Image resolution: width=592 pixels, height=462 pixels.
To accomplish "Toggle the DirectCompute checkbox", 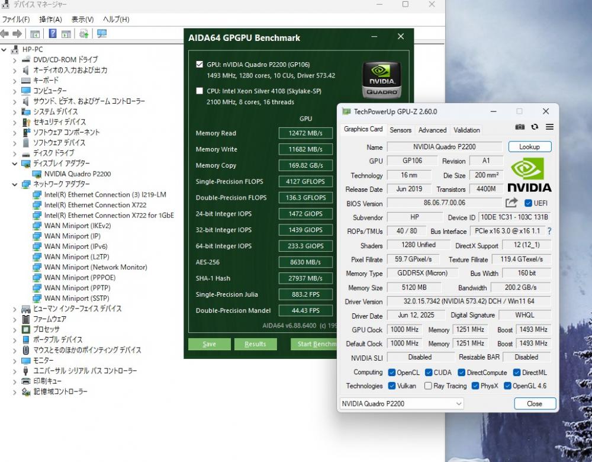I will point(461,373).
